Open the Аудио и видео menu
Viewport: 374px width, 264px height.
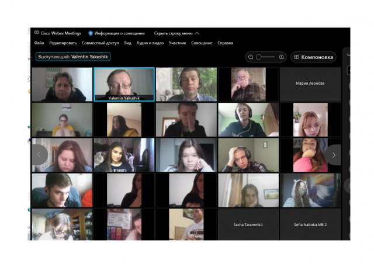click(150, 43)
